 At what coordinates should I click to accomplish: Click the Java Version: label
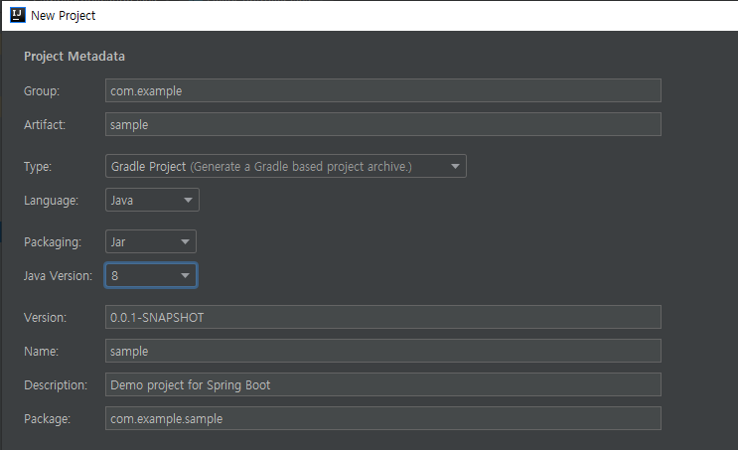(58, 276)
